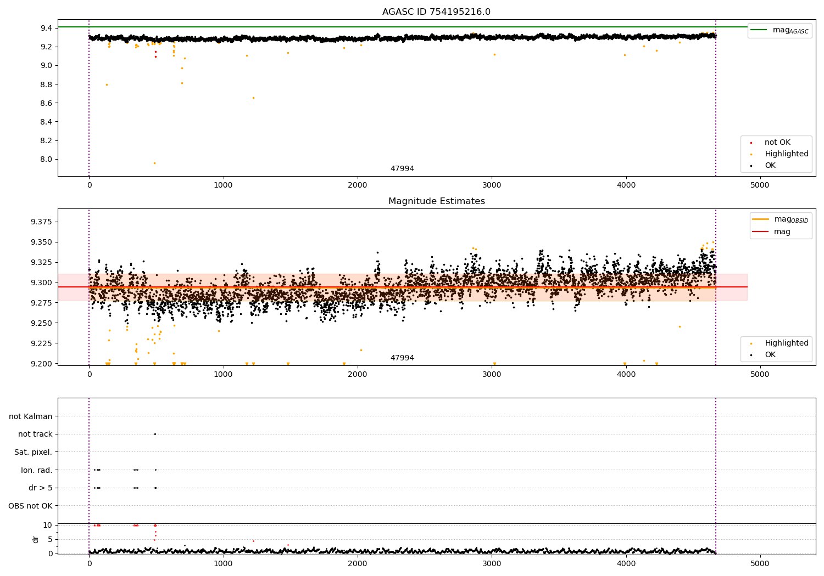Click the '10' tick on dr axis

pyautogui.click(x=48, y=526)
